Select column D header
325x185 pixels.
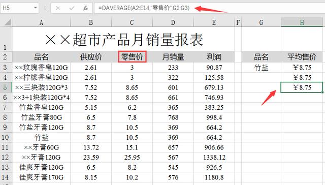point(173,22)
